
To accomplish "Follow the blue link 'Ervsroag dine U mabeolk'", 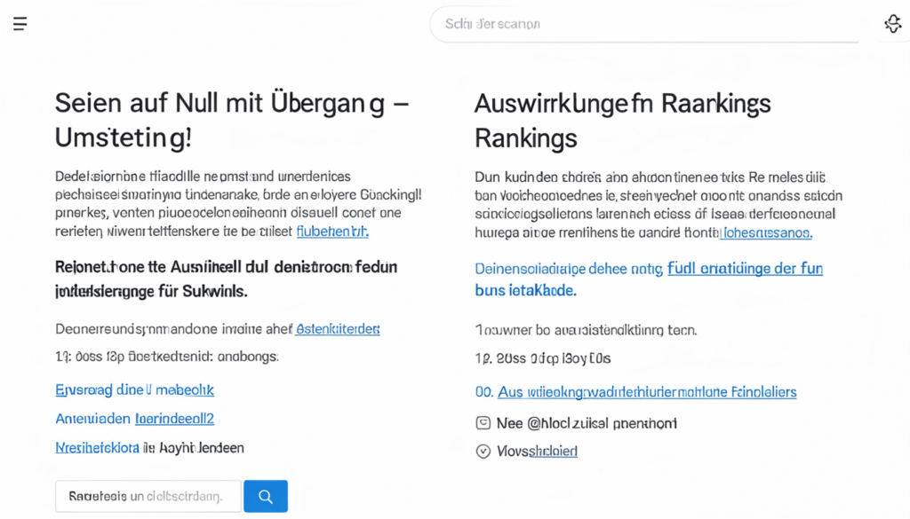I will tap(134, 389).
